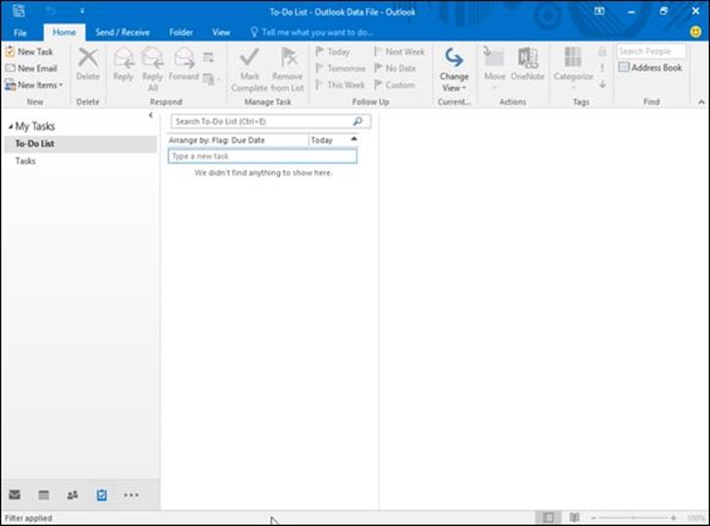Collapse the My Tasks group
This screenshot has height=526, width=710.
click(10, 127)
